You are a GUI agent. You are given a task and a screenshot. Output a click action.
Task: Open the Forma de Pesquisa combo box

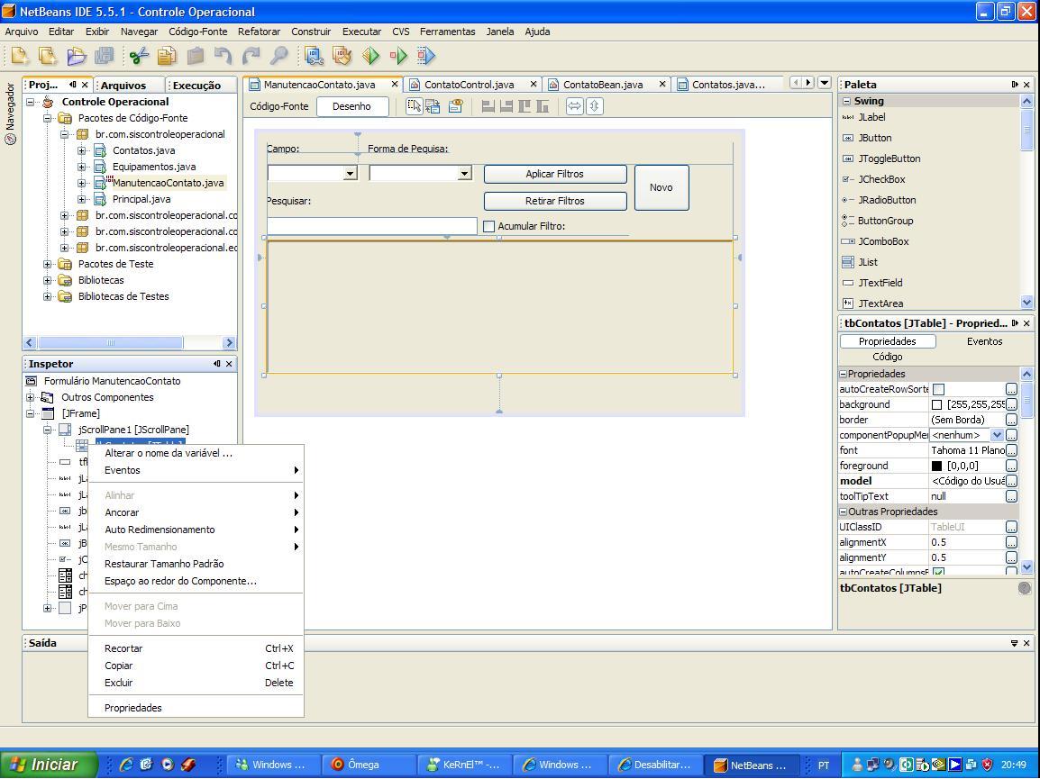pyautogui.click(x=464, y=174)
